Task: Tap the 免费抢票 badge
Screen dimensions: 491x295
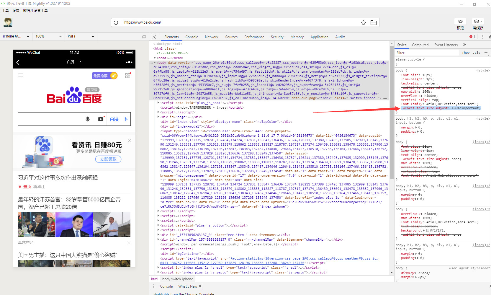Action: pyautogui.click(x=105, y=76)
